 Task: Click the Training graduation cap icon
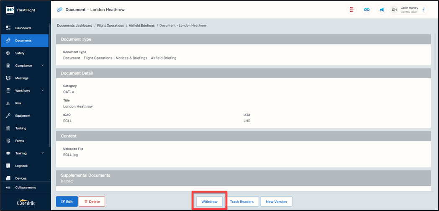point(8,153)
